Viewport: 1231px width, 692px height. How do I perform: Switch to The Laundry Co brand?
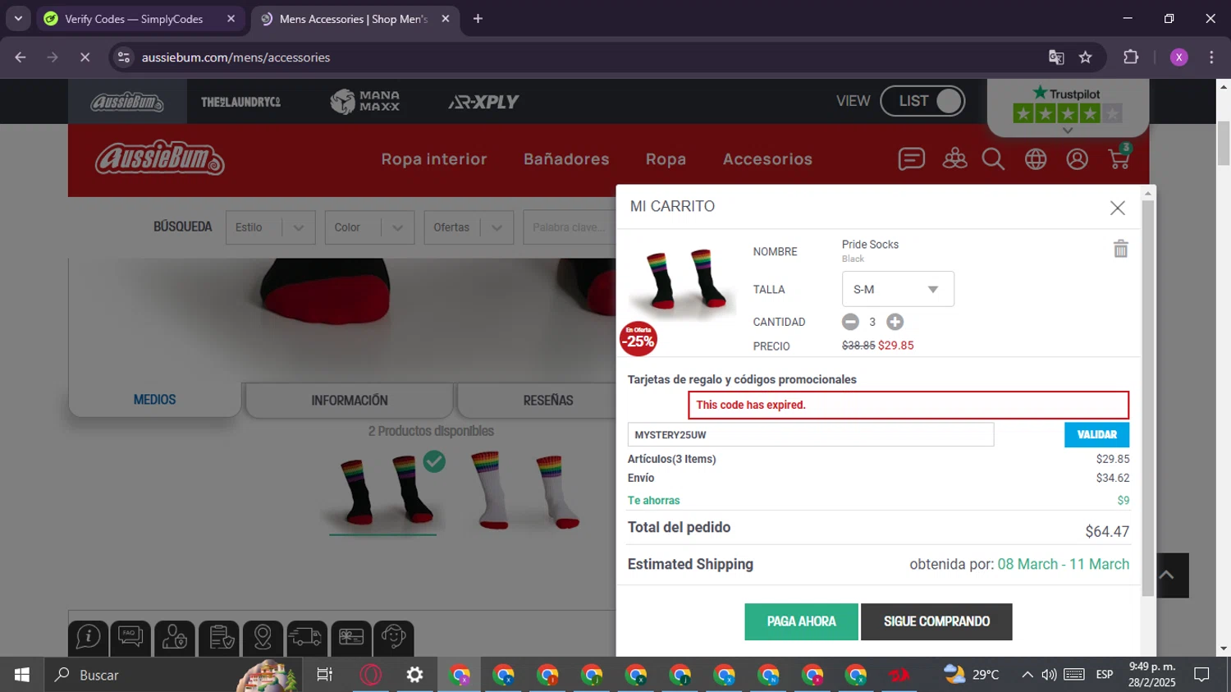click(x=240, y=102)
